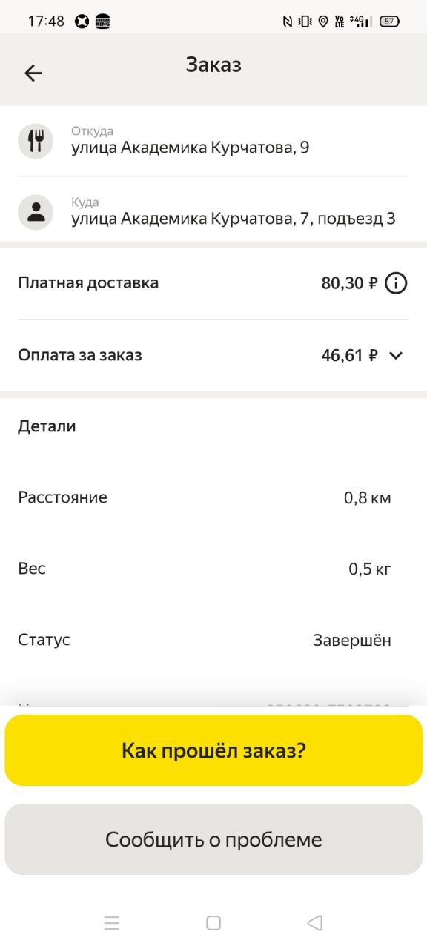Tap the Android back triangle icon
The image size is (427, 949).
314,923
